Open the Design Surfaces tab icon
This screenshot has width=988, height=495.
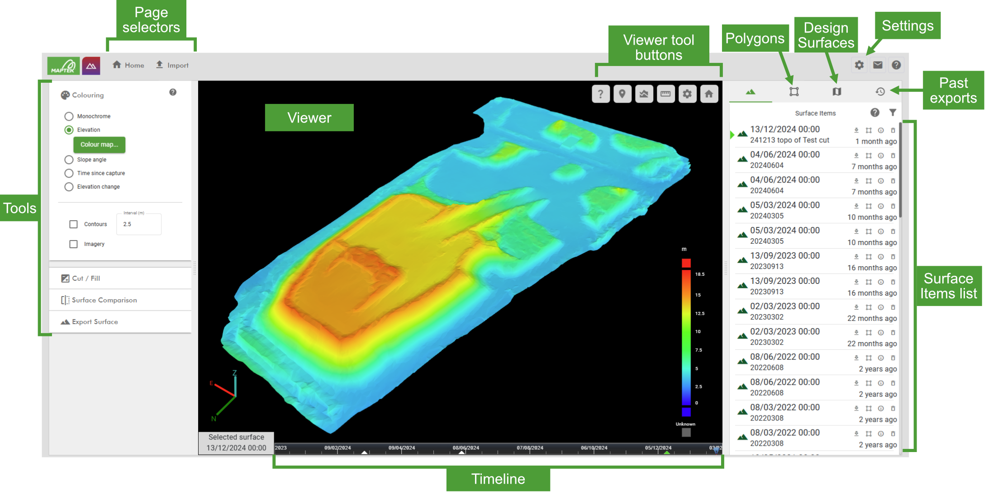pyautogui.click(x=836, y=92)
